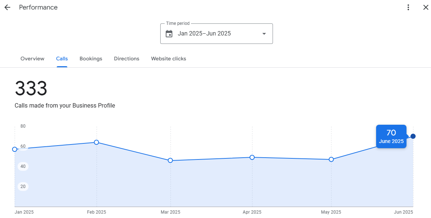The width and height of the screenshot is (431, 218).
Task: Select the Feb 2025 chart point
Action: 97,142
